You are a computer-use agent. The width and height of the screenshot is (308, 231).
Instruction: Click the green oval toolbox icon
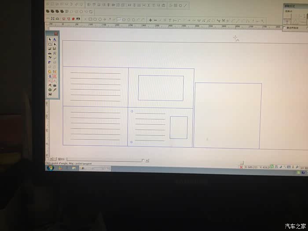coord(50,90)
